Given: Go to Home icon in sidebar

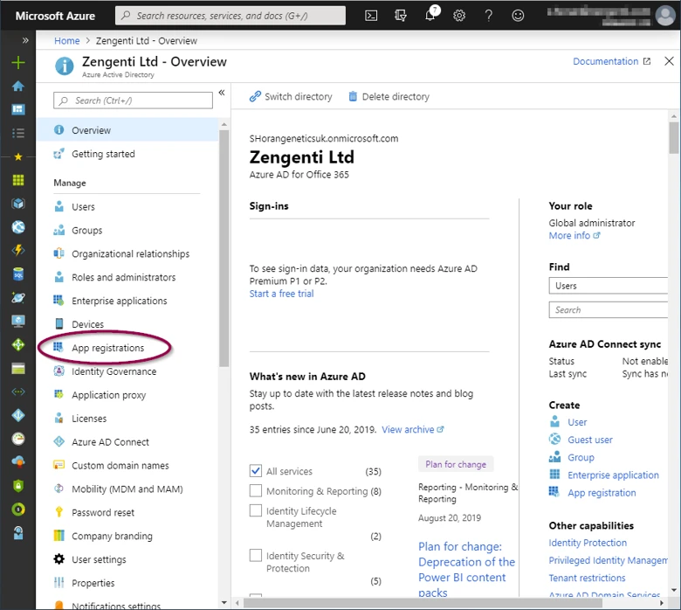Looking at the screenshot, I should pos(18,87).
